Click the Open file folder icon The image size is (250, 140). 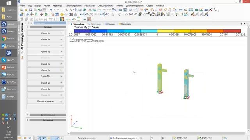tap(26, 10)
